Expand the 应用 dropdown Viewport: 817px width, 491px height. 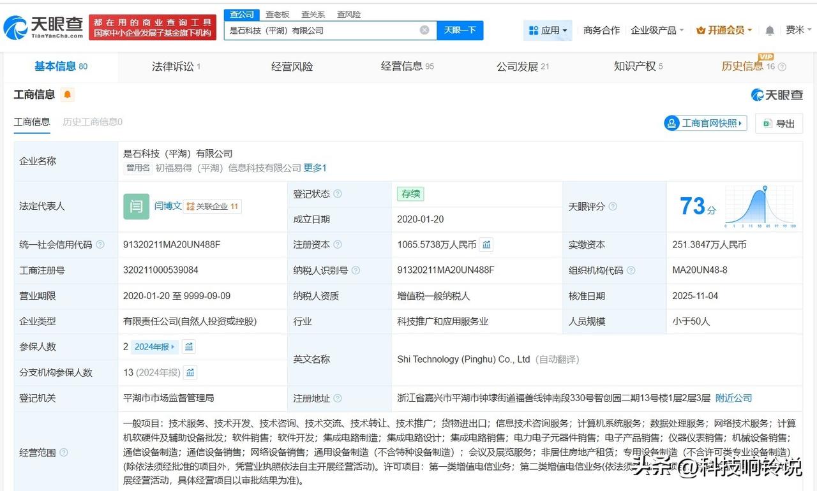[548, 30]
